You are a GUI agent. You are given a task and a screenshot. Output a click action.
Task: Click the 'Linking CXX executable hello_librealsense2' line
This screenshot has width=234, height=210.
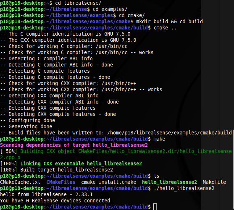[x=79, y=163]
